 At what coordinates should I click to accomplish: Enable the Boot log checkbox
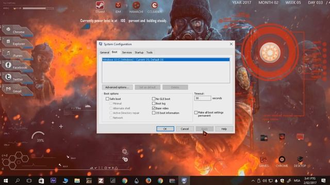[154, 103]
